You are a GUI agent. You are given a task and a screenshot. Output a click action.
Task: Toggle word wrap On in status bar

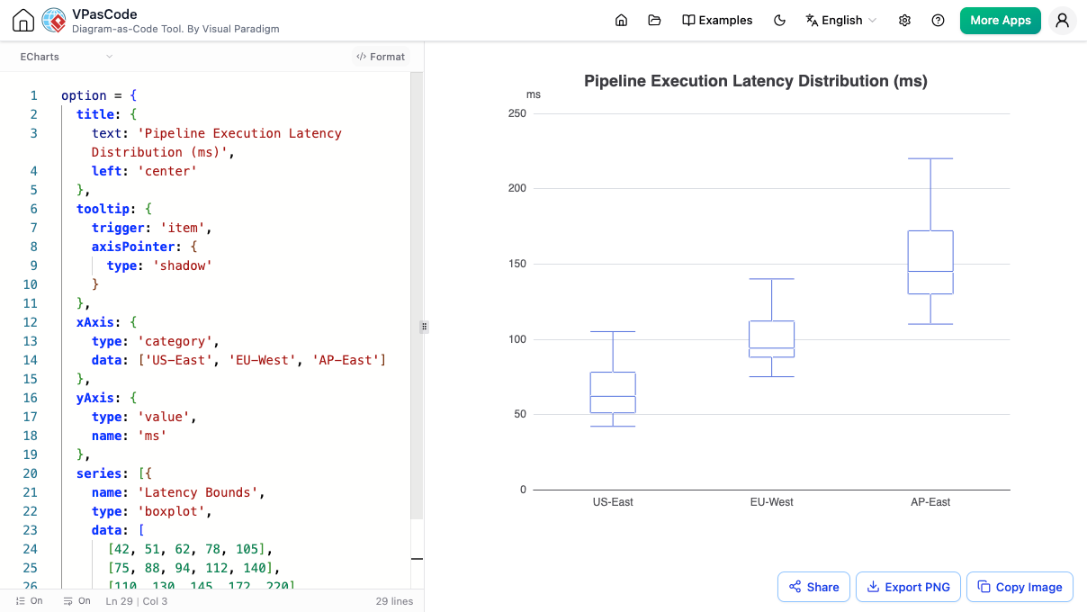click(x=77, y=601)
